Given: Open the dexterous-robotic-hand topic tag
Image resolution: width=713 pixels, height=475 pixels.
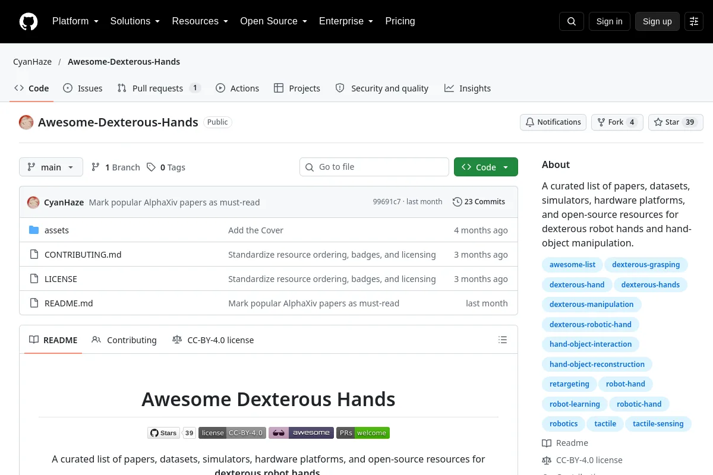Looking at the screenshot, I should [x=591, y=325].
